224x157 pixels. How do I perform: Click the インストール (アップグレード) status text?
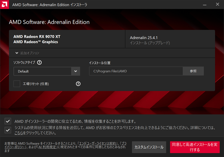(x=150, y=43)
